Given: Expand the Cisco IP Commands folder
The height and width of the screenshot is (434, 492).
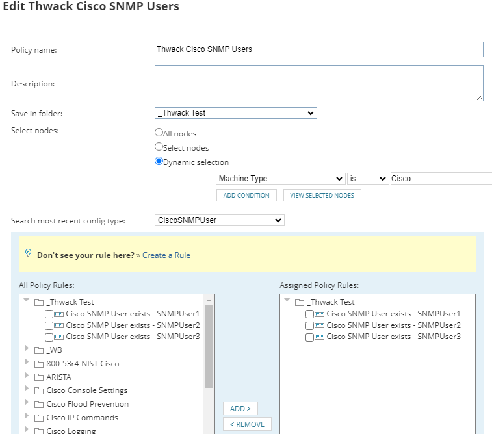Looking at the screenshot, I should pos(27,416).
